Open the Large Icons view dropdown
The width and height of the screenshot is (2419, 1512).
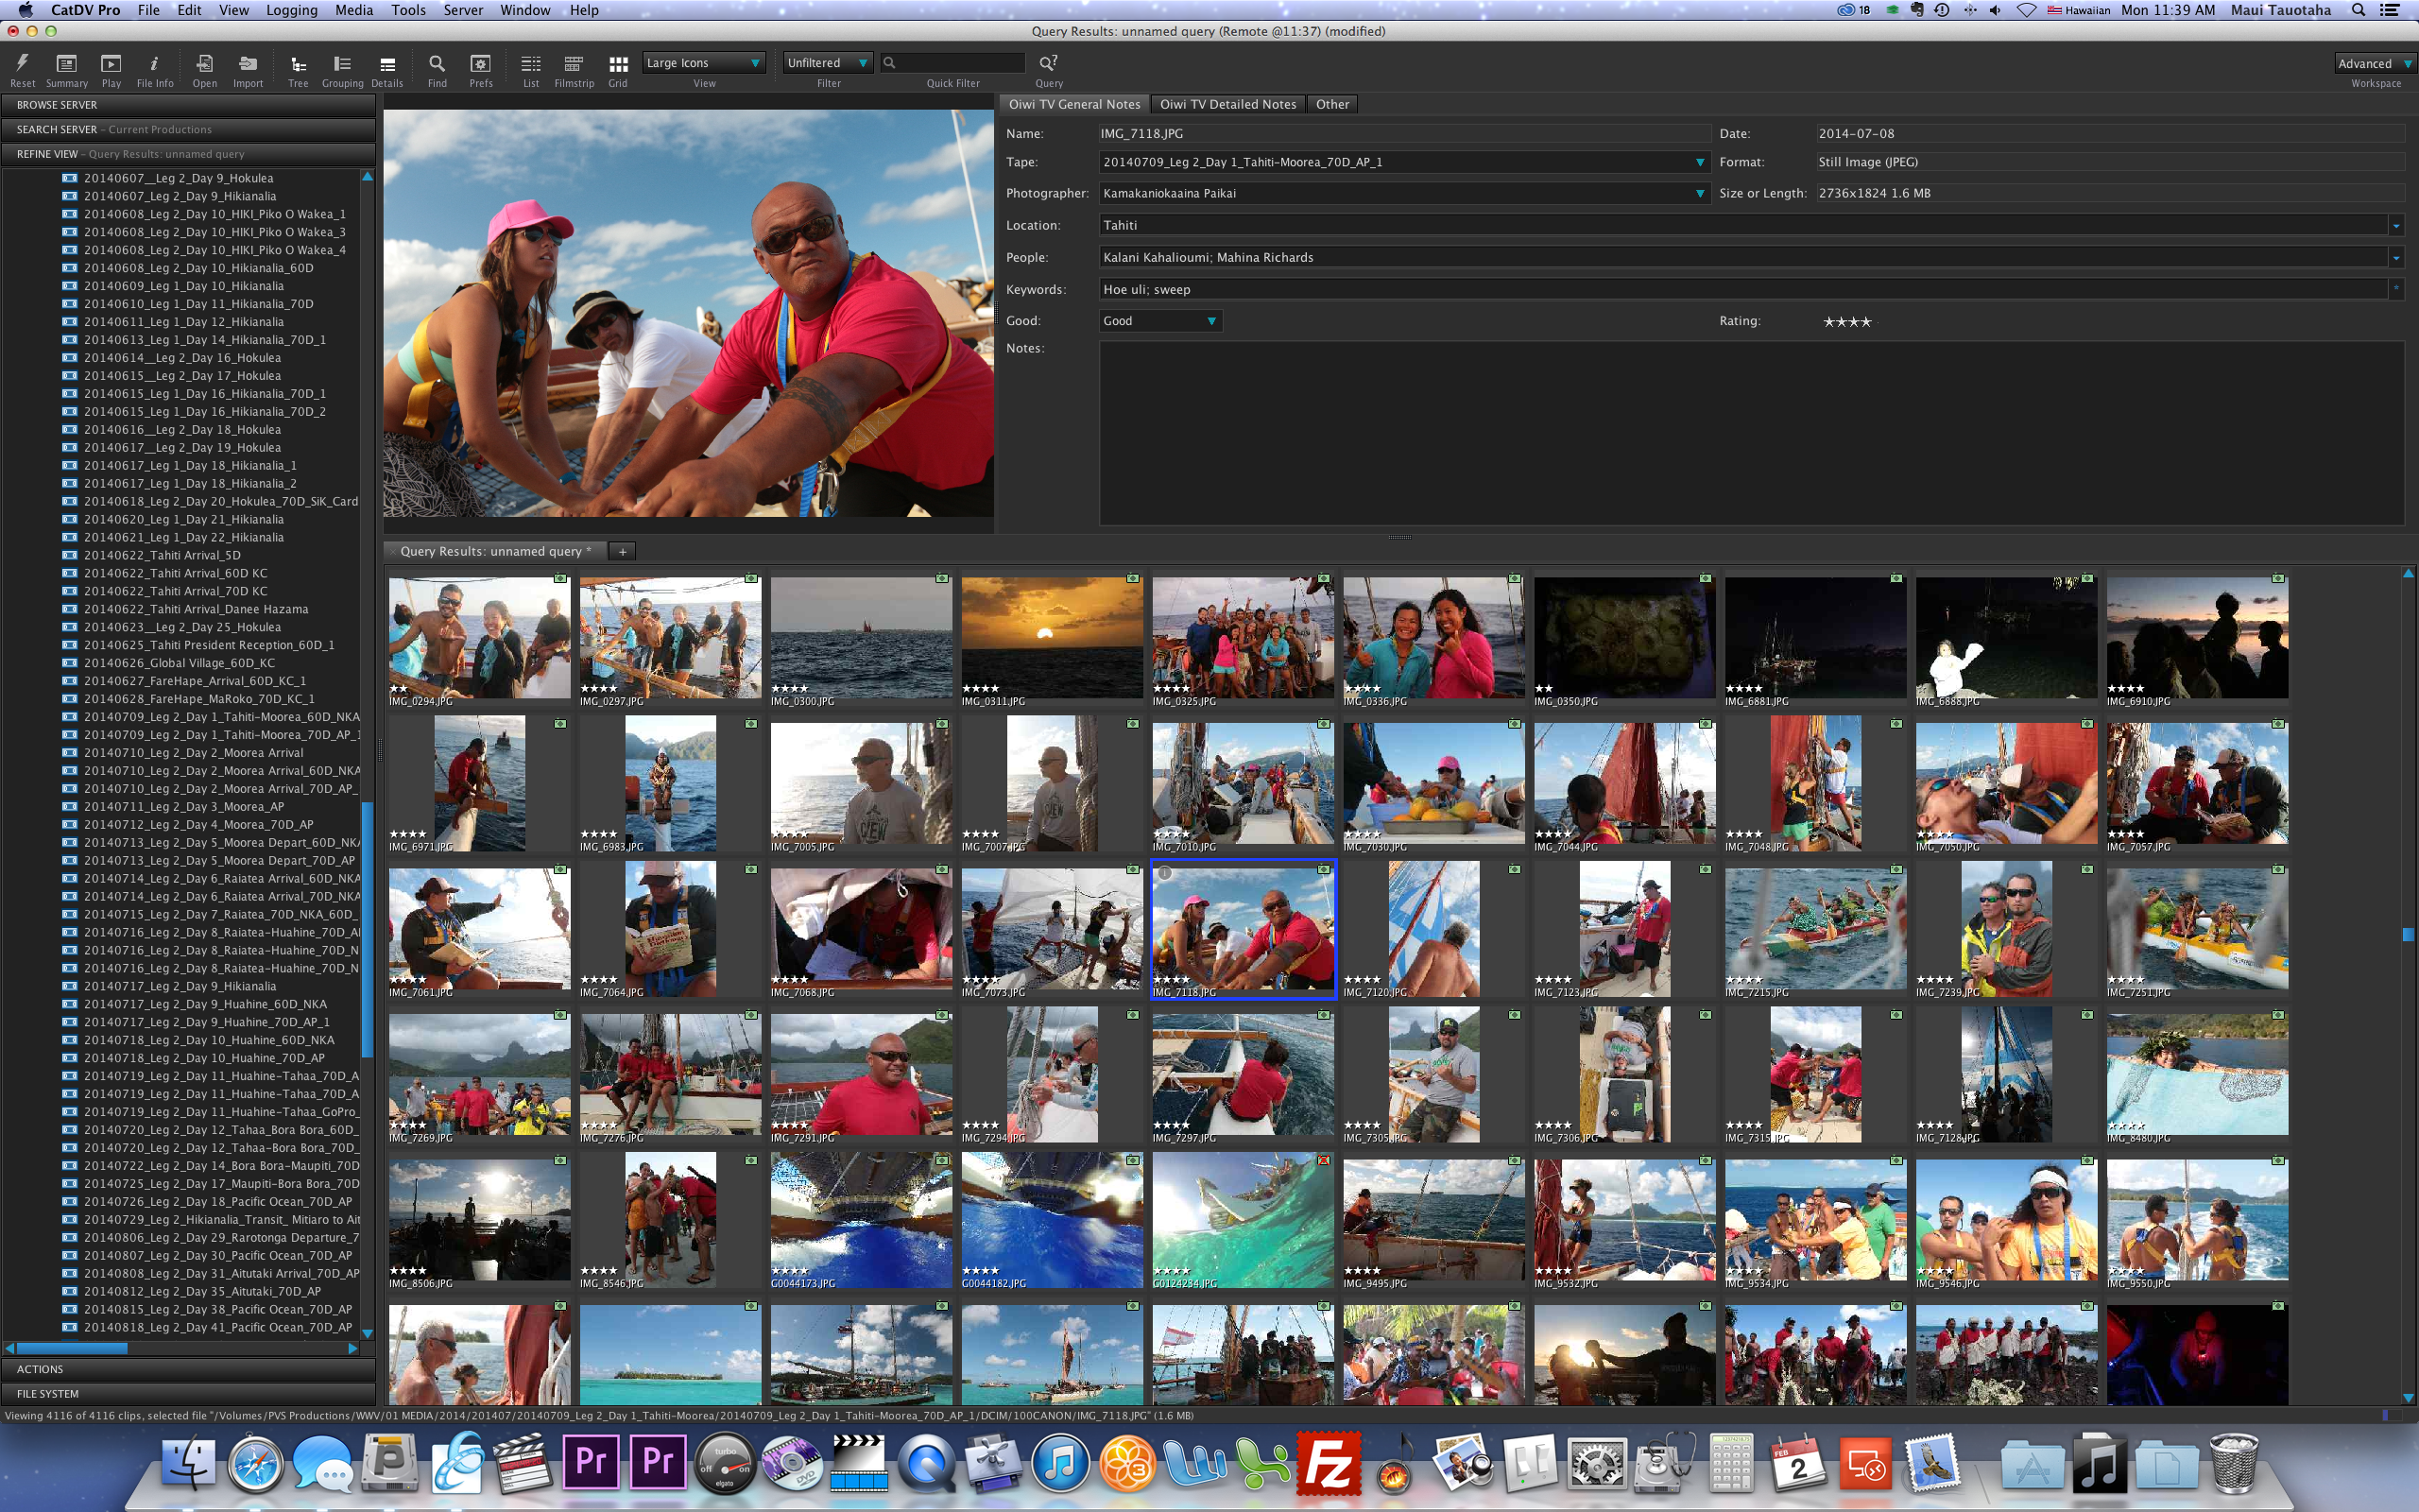pos(704,63)
